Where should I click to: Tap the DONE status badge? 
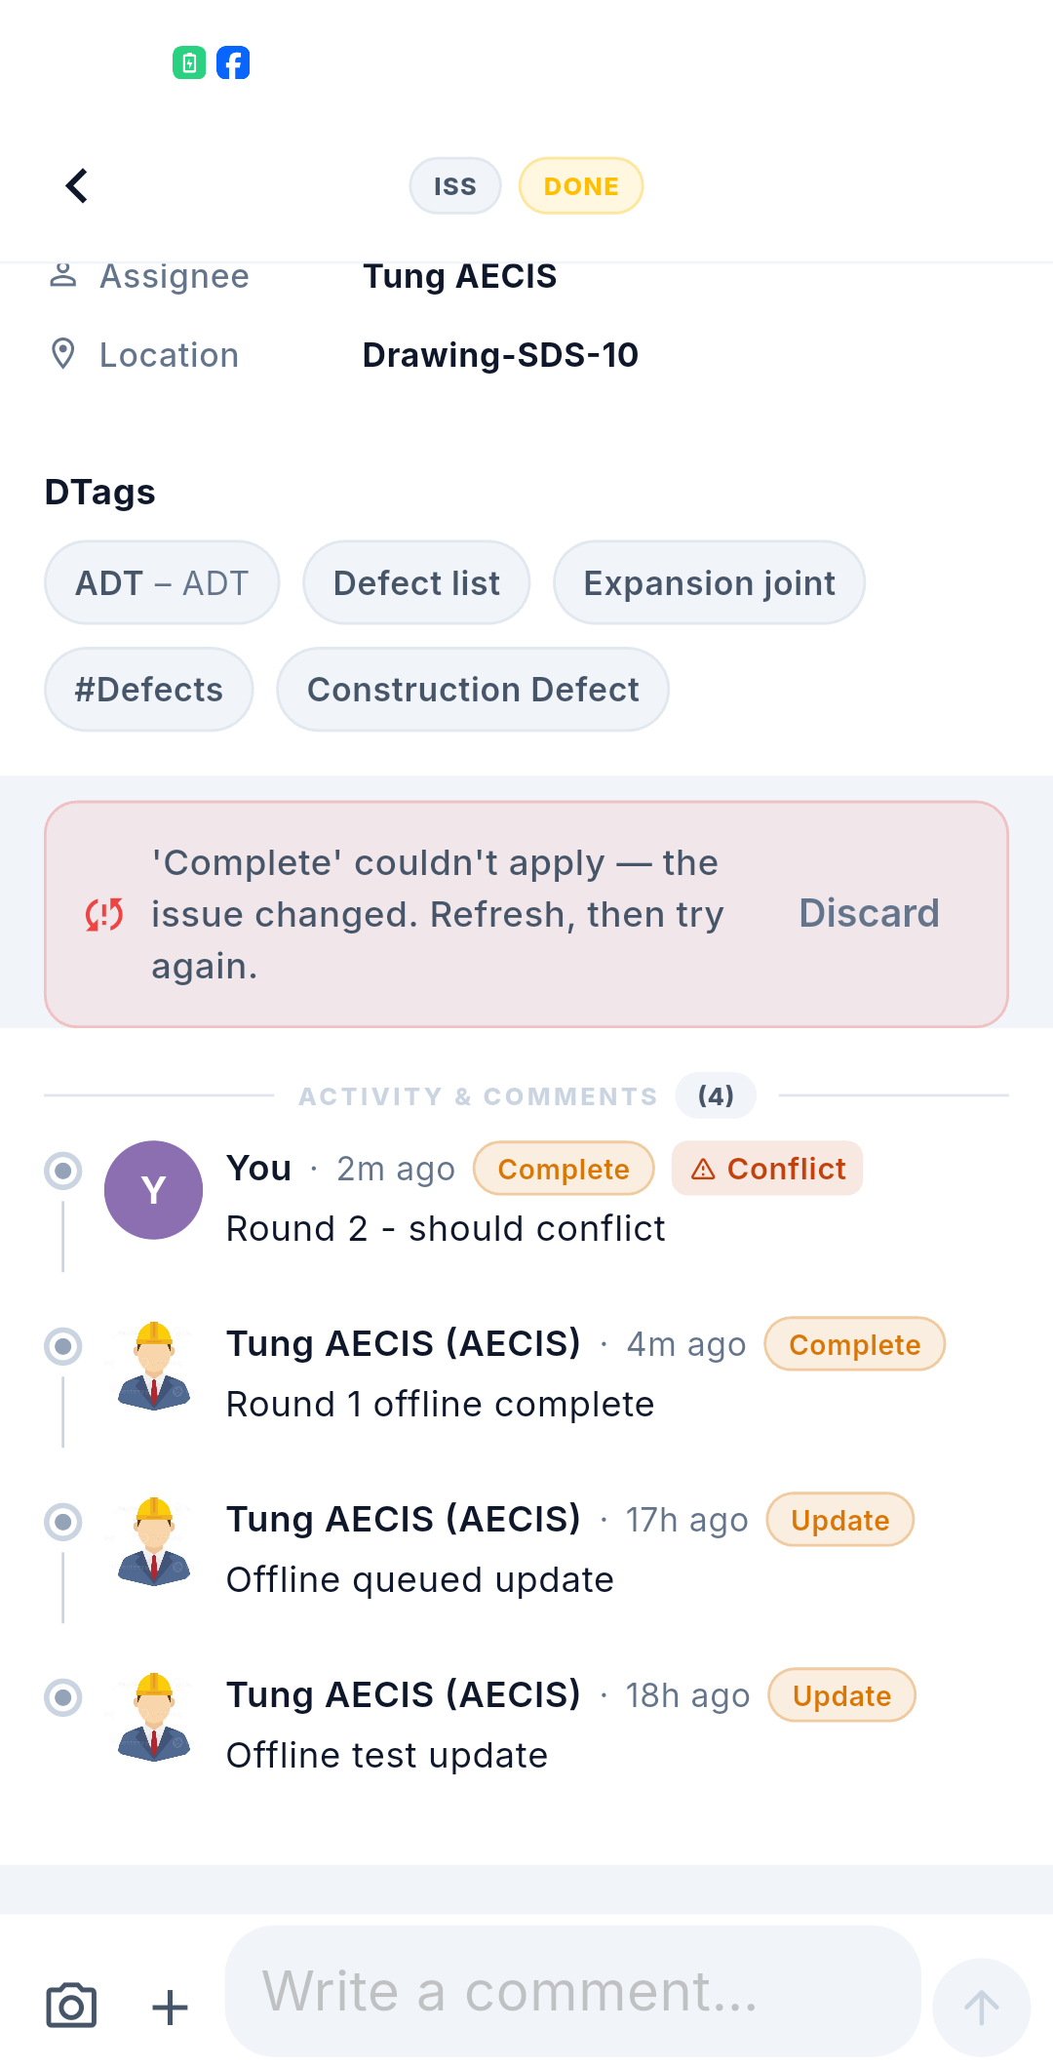581,185
